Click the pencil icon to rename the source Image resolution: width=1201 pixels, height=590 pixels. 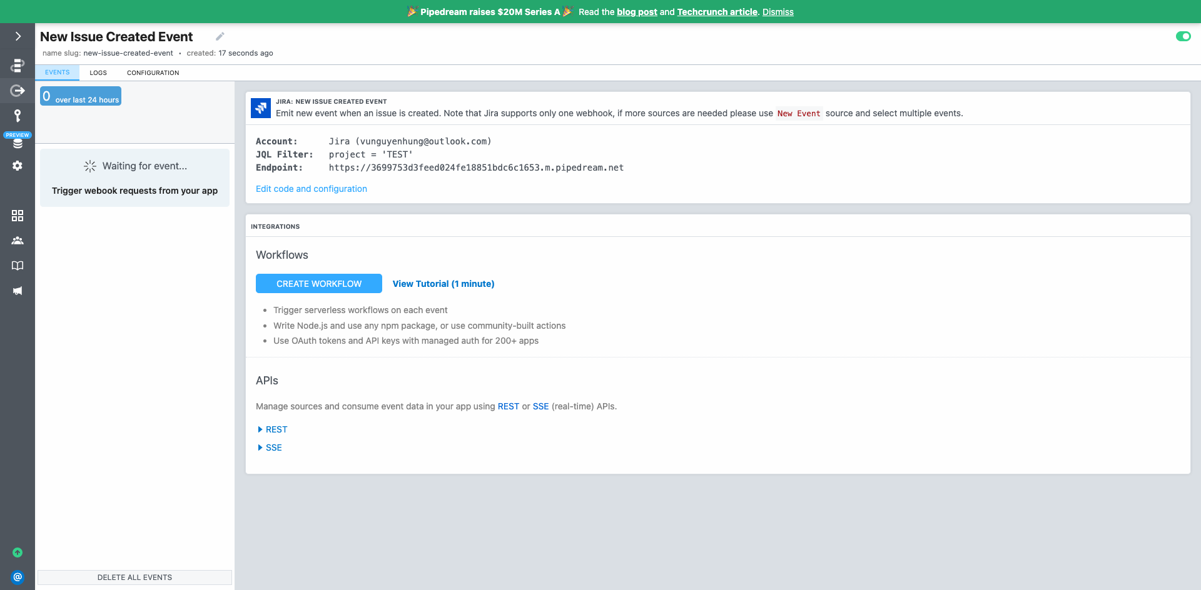pyautogui.click(x=220, y=36)
